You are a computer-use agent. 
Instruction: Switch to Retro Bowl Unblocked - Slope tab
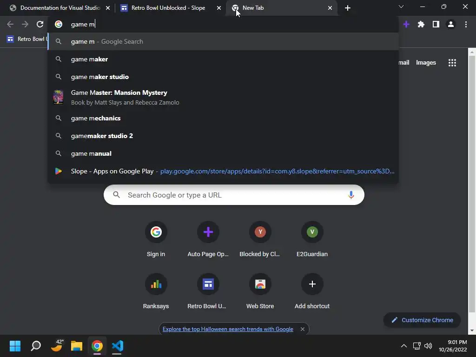(x=168, y=8)
